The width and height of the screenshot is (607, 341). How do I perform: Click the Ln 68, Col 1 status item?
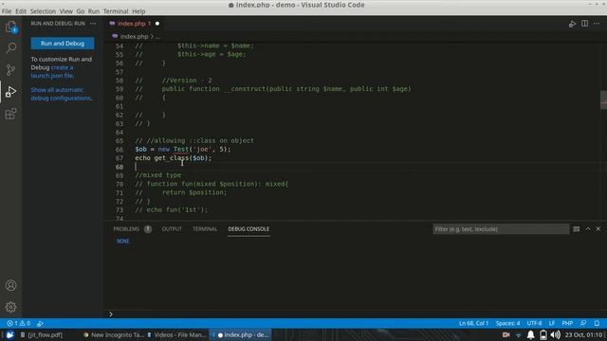(x=474, y=323)
